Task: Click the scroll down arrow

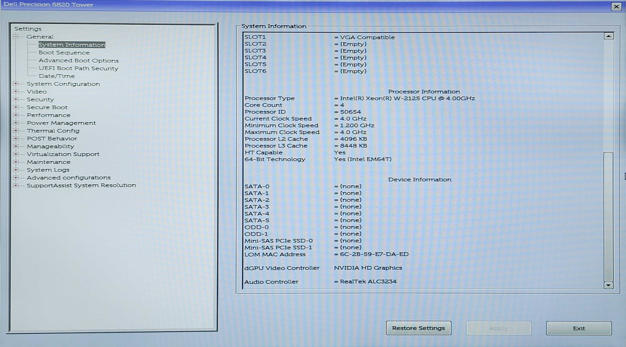Action: click(608, 285)
